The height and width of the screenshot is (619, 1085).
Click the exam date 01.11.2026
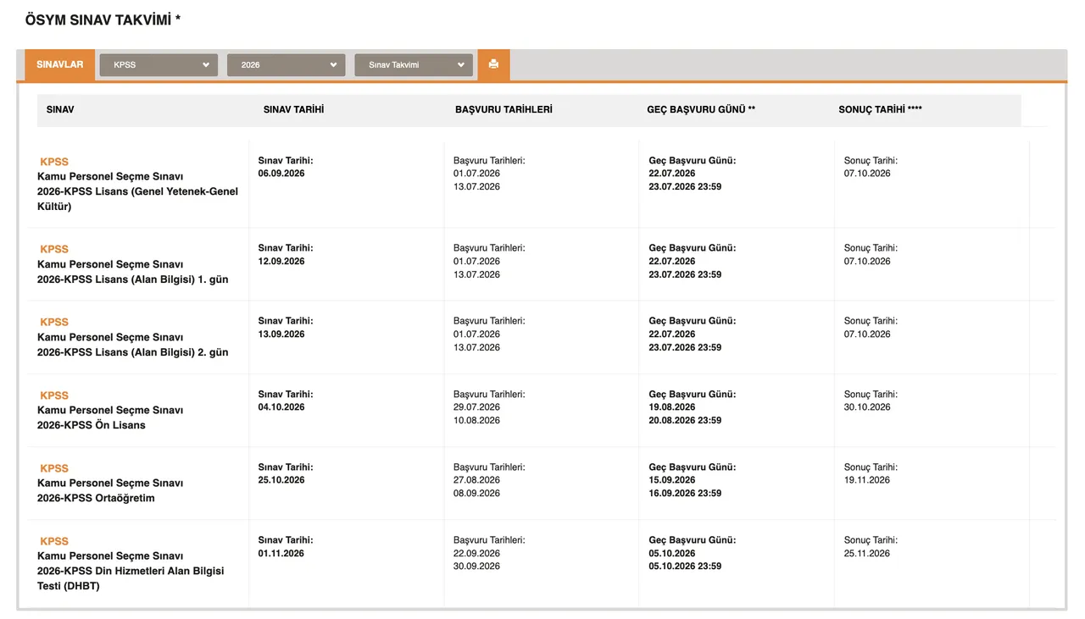coord(281,554)
